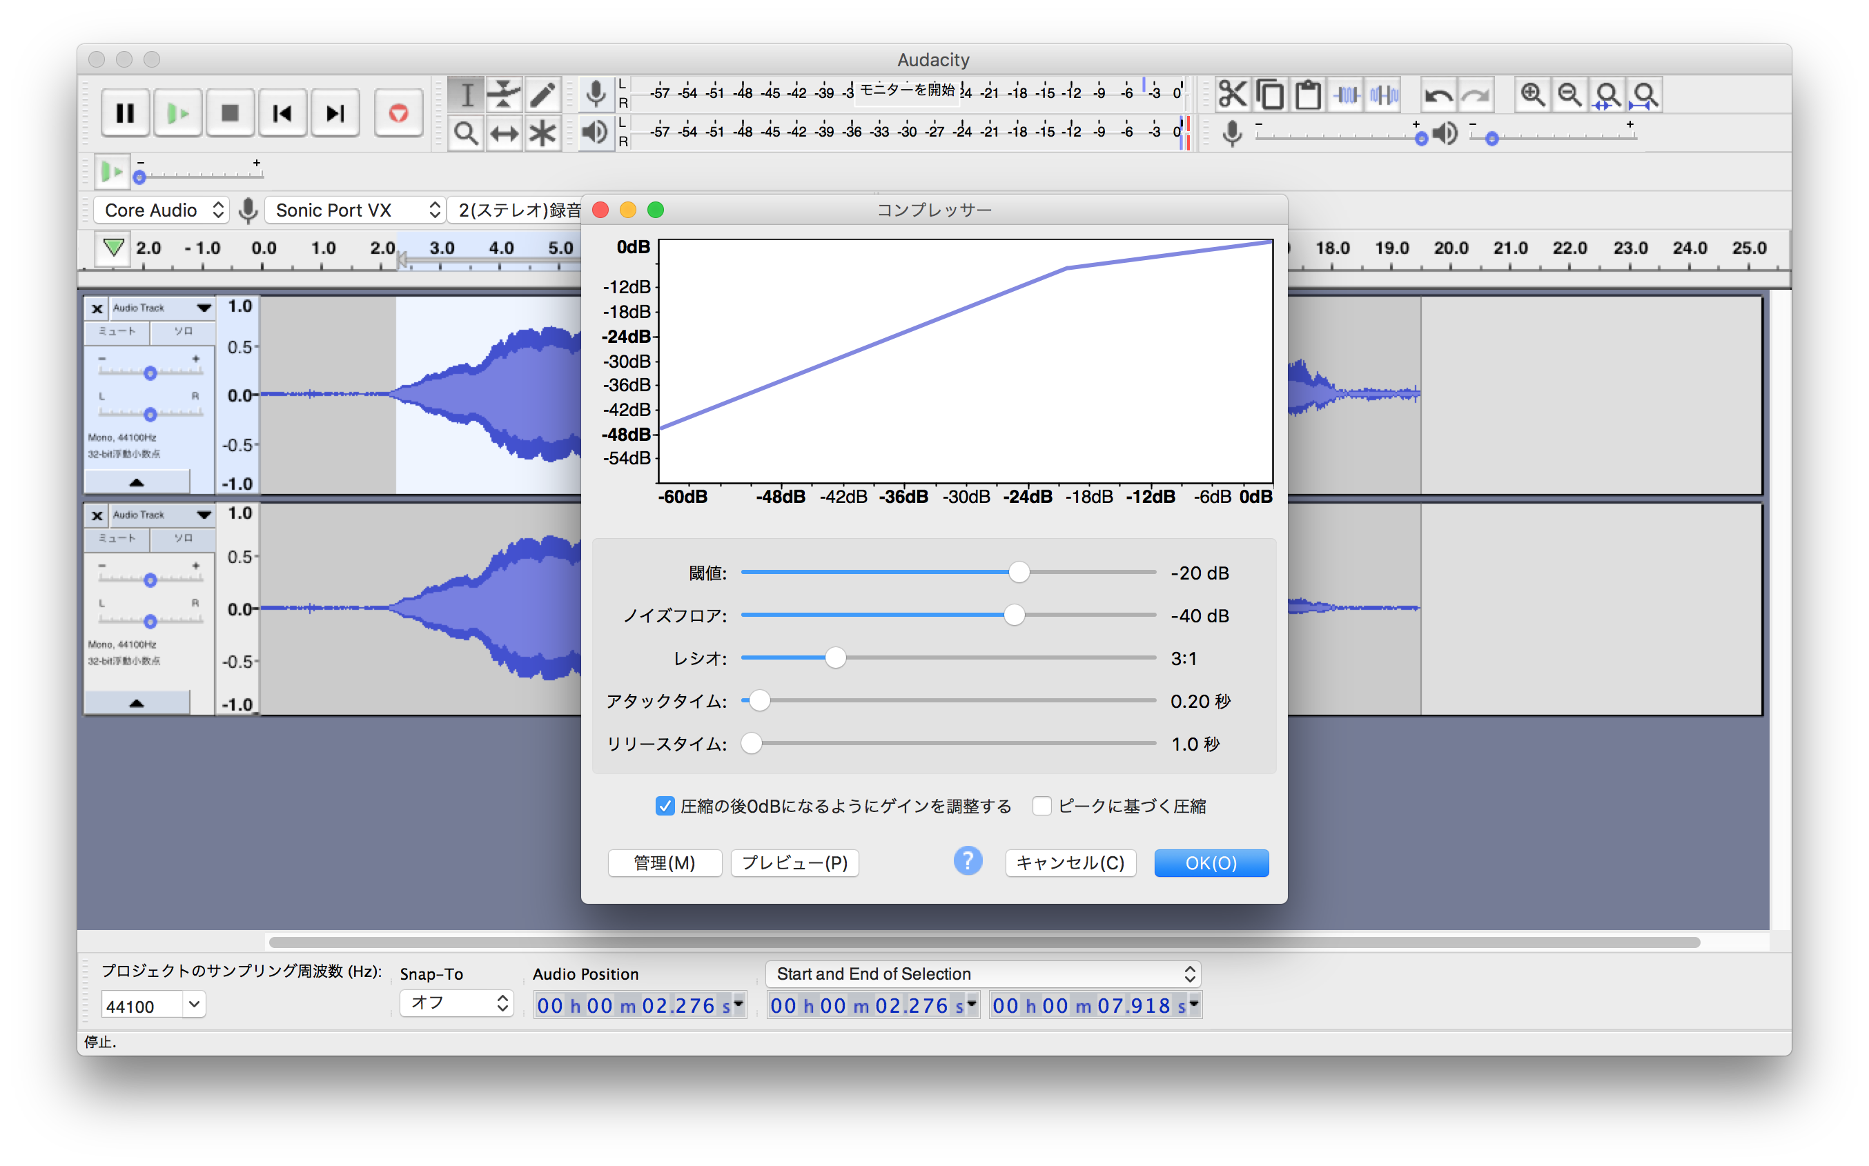Screen dimensions: 1869x1166
Task: Click the horizontal project scrollbar
Action: coord(984,942)
